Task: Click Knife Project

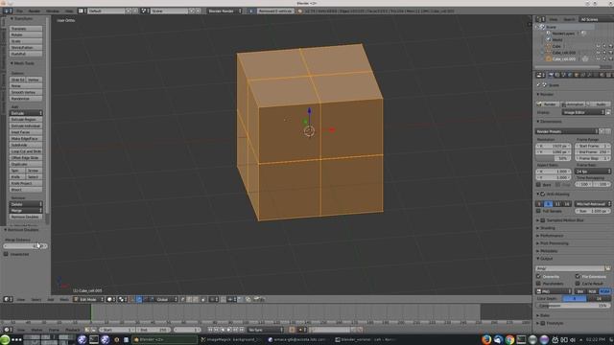Action: 26,183
